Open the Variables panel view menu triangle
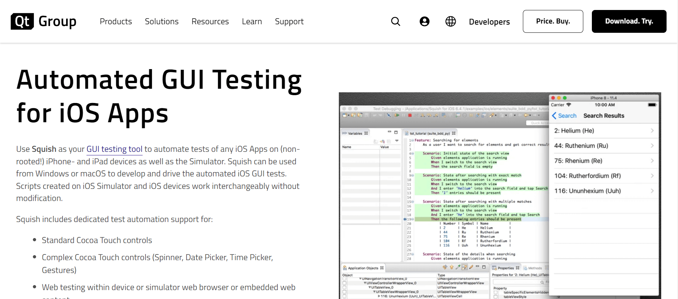Screen dimensions: 678x299 [x=396, y=141]
